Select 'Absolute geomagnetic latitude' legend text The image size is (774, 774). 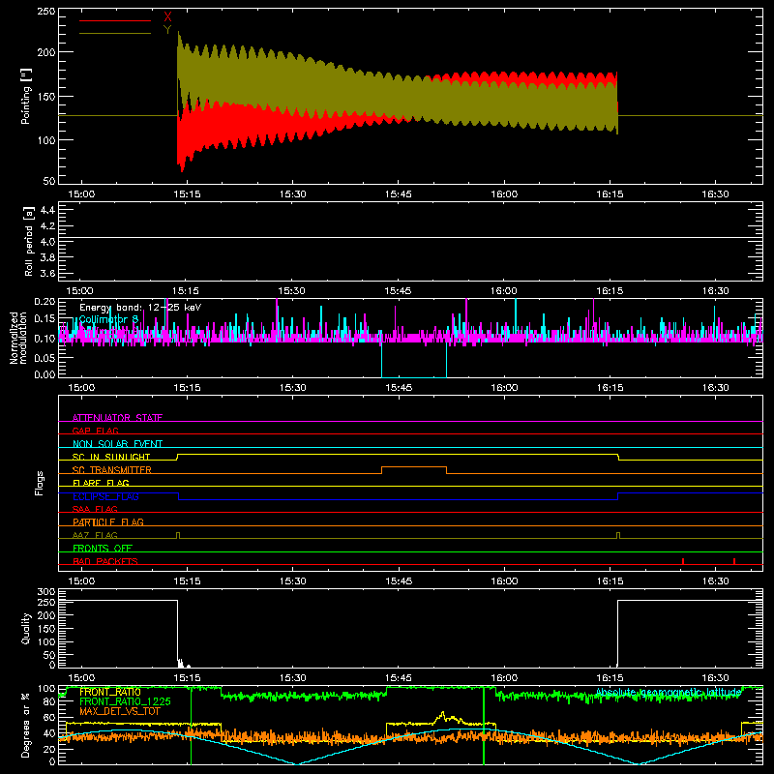(668, 692)
